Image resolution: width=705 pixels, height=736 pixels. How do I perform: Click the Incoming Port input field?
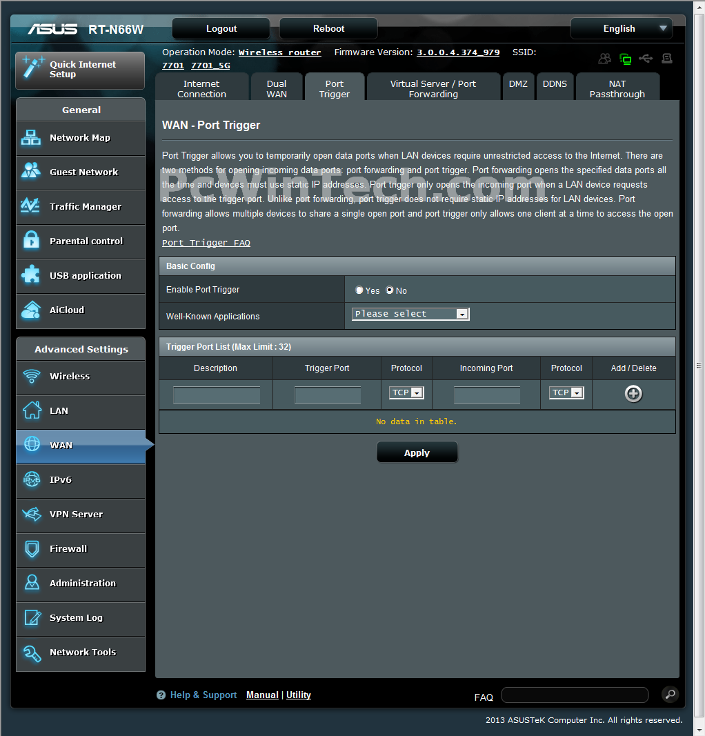coord(487,395)
